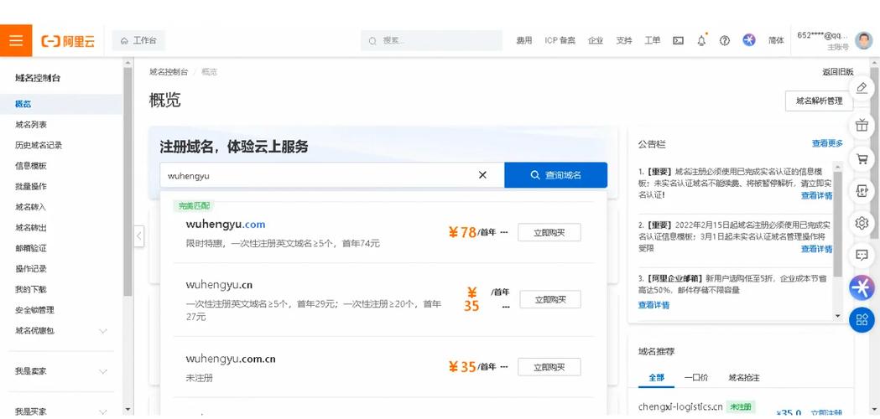Switch to the 一口价 tab
This screenshot has height=419, width=880.
(x=695, y=378)
